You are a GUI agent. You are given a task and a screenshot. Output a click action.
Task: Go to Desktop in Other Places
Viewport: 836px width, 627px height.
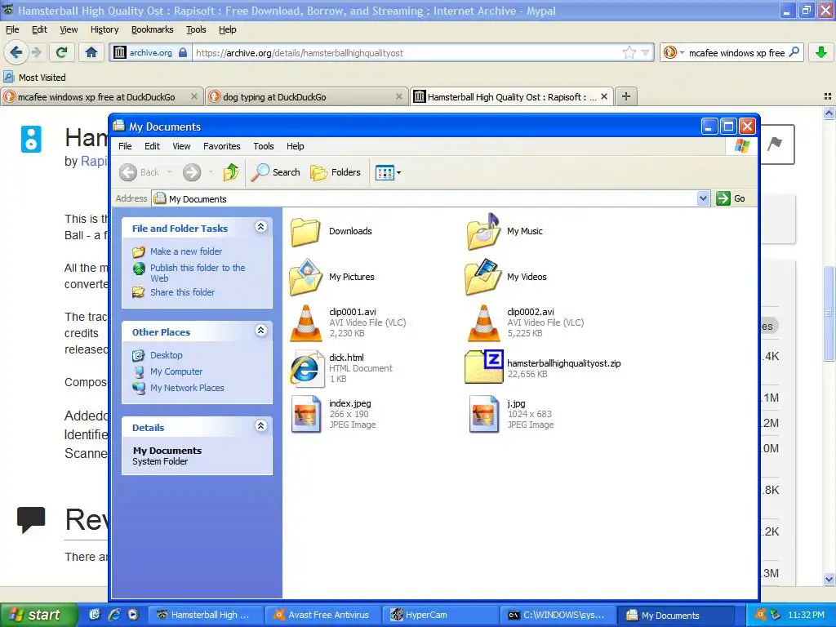coord(167,355)
